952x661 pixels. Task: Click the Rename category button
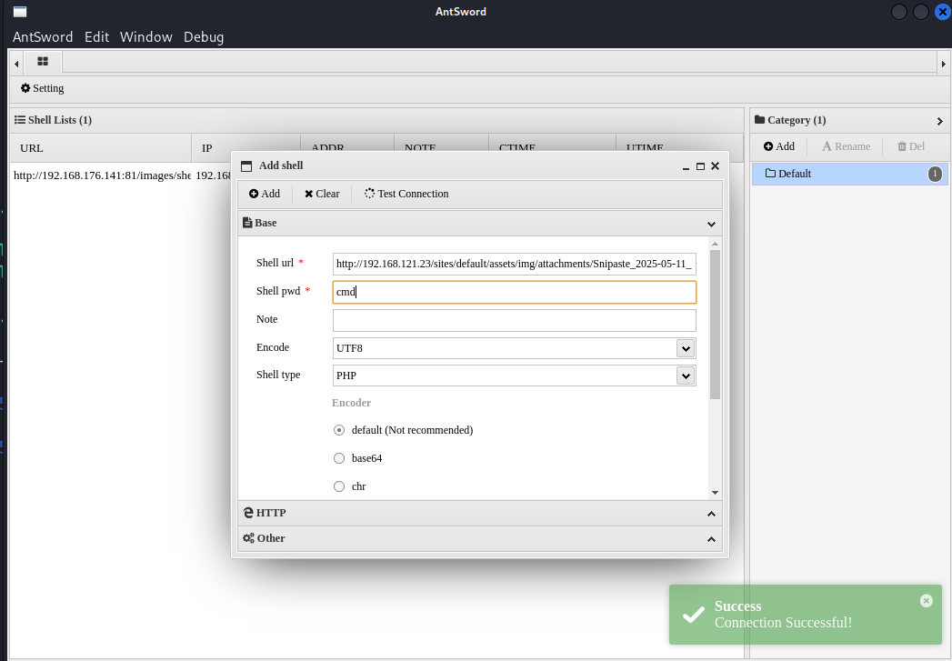tap(846, 146)
